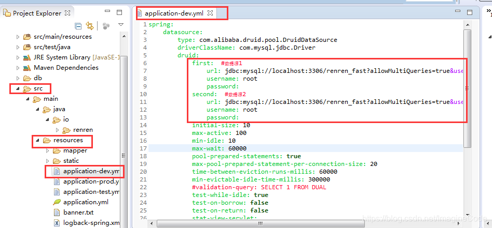Open application-test.yml in tree
492x228 pixels.
pyautogui.click(x=91, y=192)
